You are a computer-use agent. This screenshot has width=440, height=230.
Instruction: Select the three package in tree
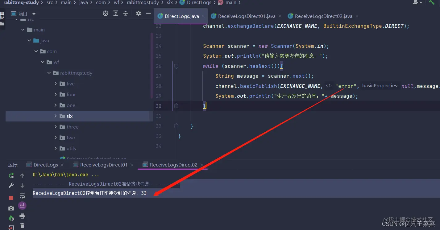coord(73,127)
